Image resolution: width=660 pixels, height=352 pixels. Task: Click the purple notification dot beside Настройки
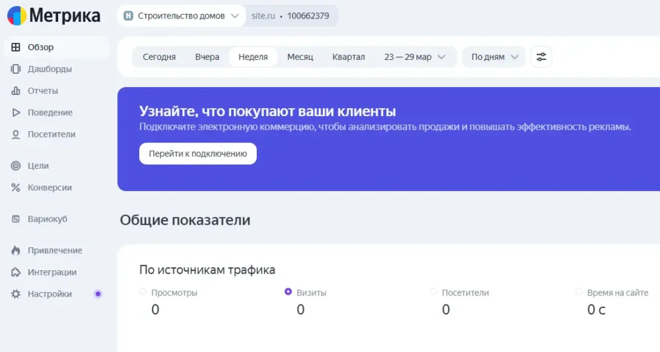tap(98, 294)
